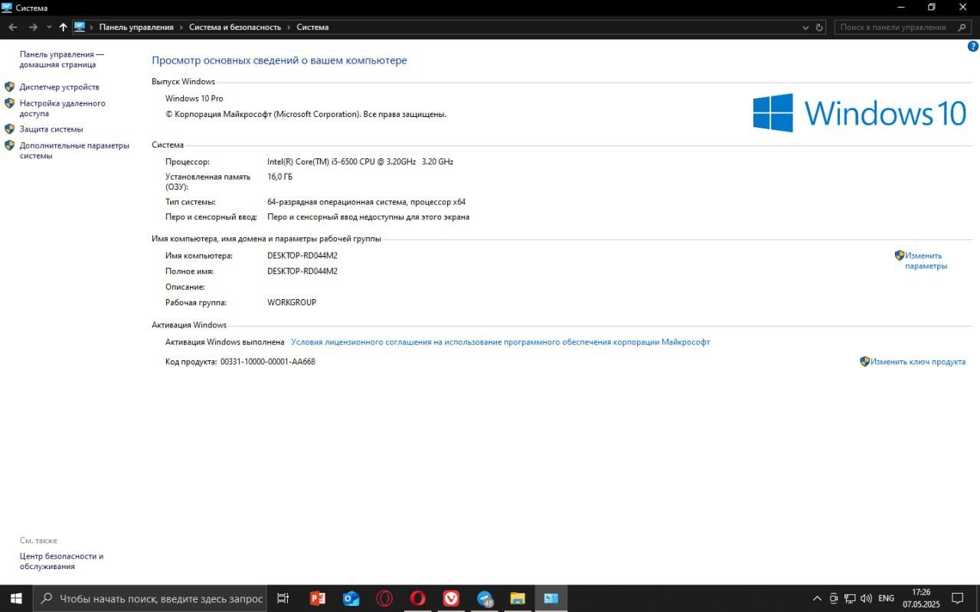Expand chevron after 'Система и безопасность' breadcrumb
980x612 pixels.
click(x=289, y=27)
